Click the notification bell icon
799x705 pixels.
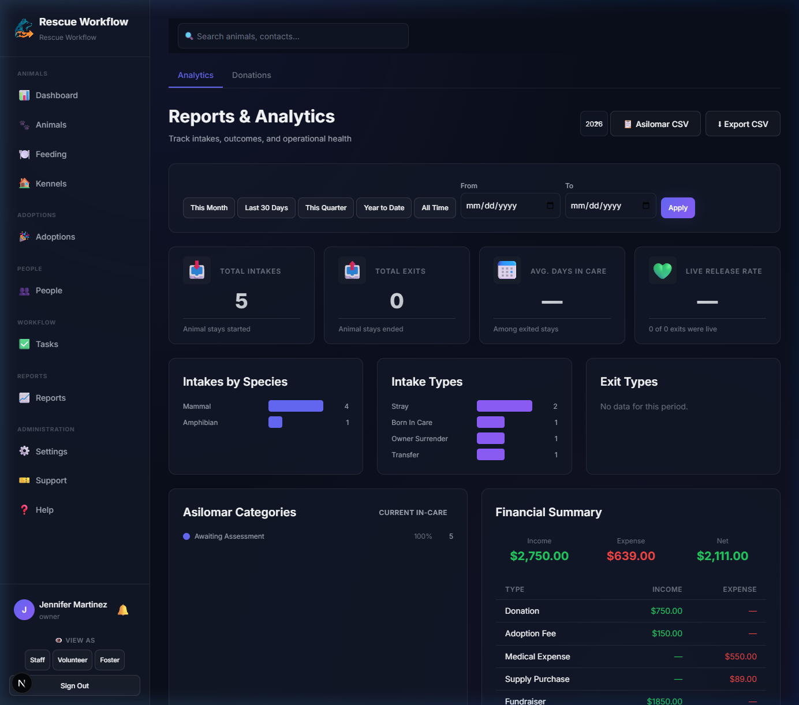coord(123,610)
